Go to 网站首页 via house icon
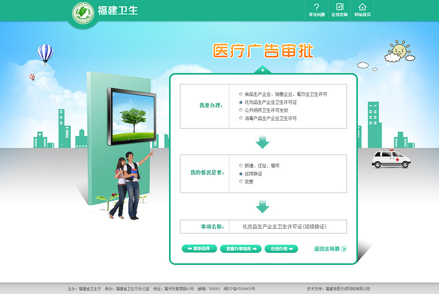 (362, 7)
